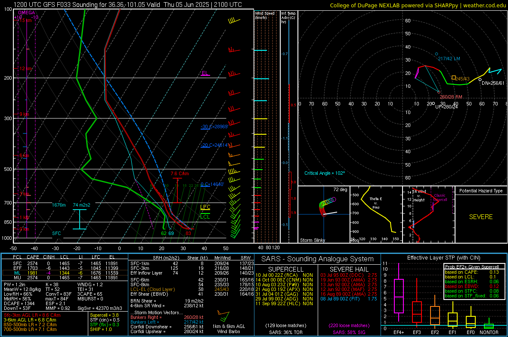Image resolution: width=508 pixels, height=337 pixels.
Task: Click the 03 Jul 95 00Z (DDC) hail analogue
Action: coord(349,275)
